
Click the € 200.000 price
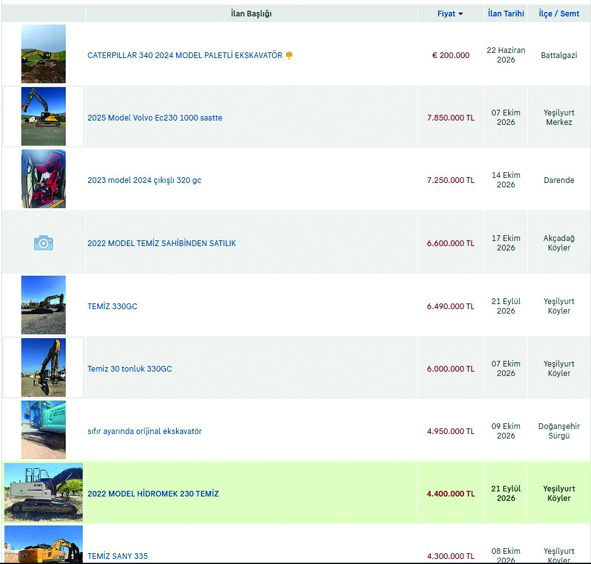(451, 56)
